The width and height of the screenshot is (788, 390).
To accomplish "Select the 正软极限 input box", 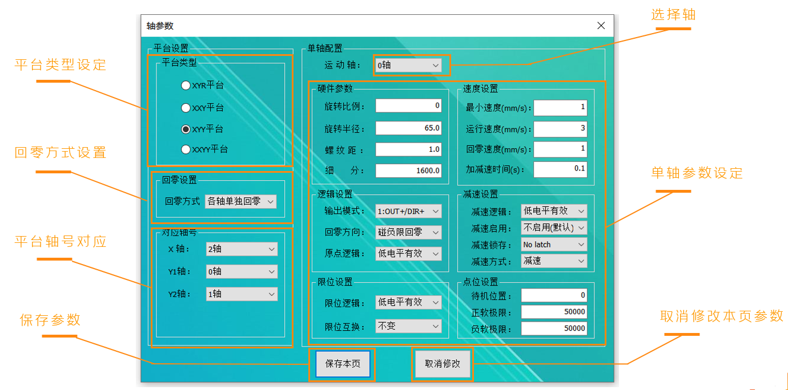I will pyautogui.click(x=554, y=312).
